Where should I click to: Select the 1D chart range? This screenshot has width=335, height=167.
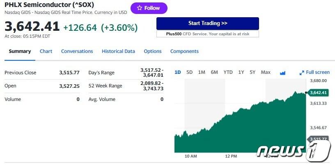(x=178, y=72)
